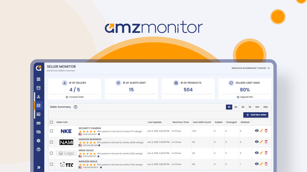Image resolution: width=307 pixels, height=172 pixels.
Task: Open the money billing icon in sidebar
Action: pos(39,132)
